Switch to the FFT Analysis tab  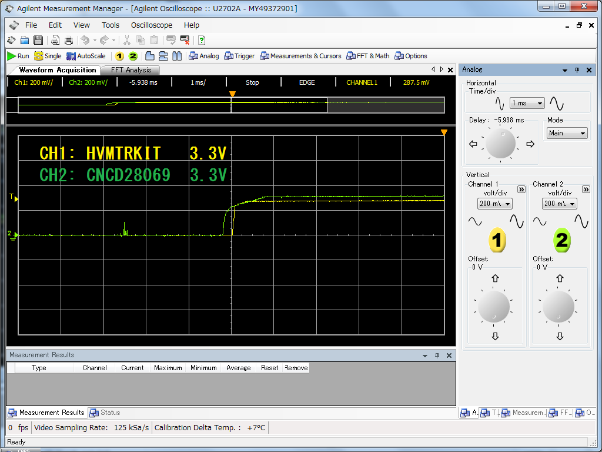(131, 70)
